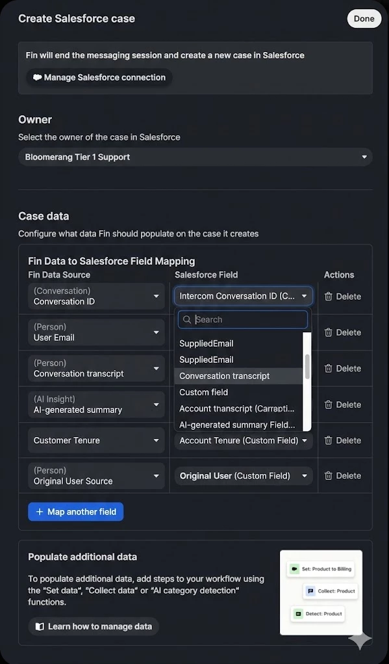The width and height of the screenshot is (389, 664).
Task: Expand Original User custom field dropdown
Action: click(x=244, y=476)
